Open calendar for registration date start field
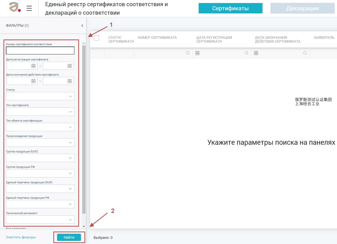 (x=33, y=66)
